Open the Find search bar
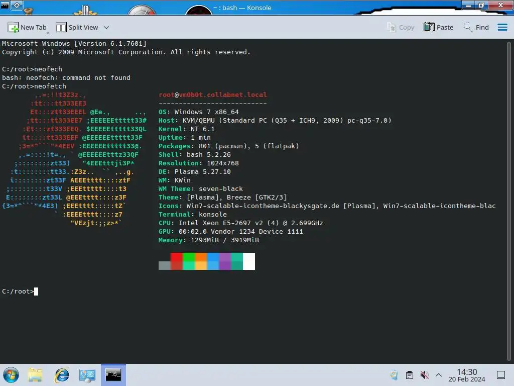Image resolution: width=514 pixels, height=386 pixels. coord(476,27)
